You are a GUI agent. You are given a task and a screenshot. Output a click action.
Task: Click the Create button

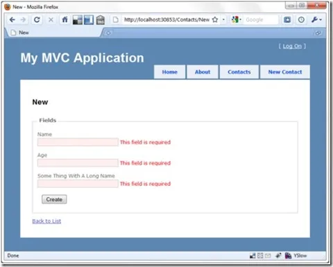pos(54,199)
